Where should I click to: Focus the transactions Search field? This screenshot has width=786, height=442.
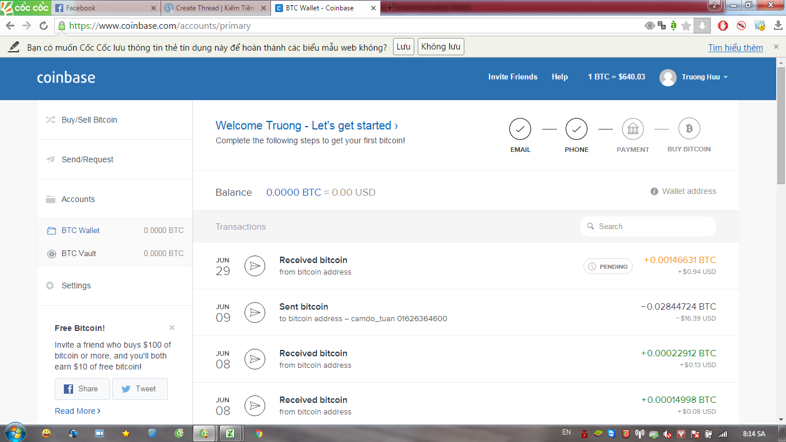tap(648, 226)
